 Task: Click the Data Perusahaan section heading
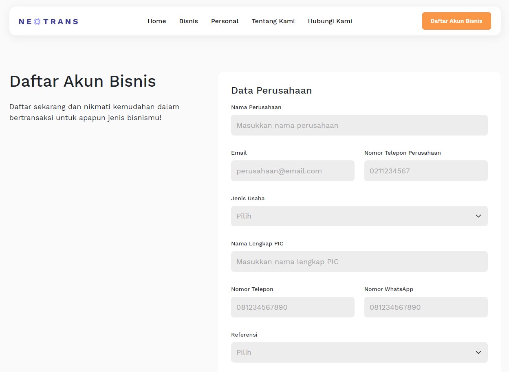click(x=271, y=90)
